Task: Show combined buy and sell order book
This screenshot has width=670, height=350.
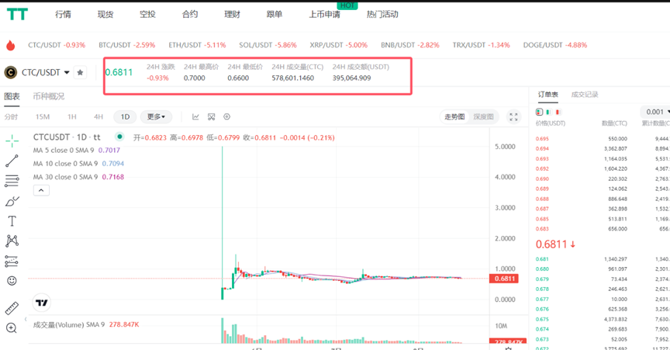Action: 540,113
